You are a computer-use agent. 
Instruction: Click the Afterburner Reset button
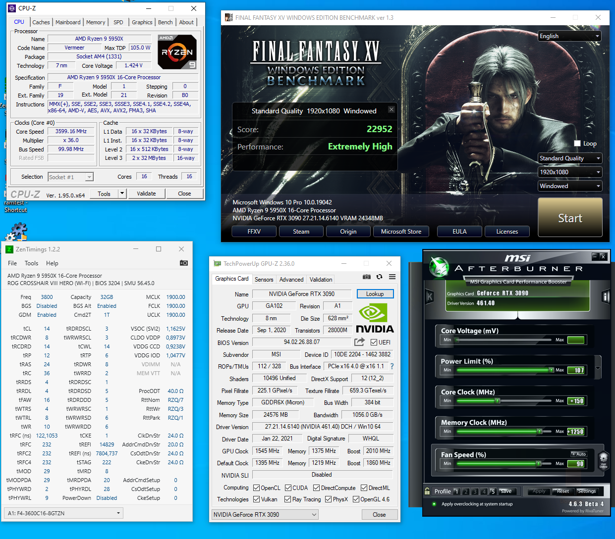(562, 491)
